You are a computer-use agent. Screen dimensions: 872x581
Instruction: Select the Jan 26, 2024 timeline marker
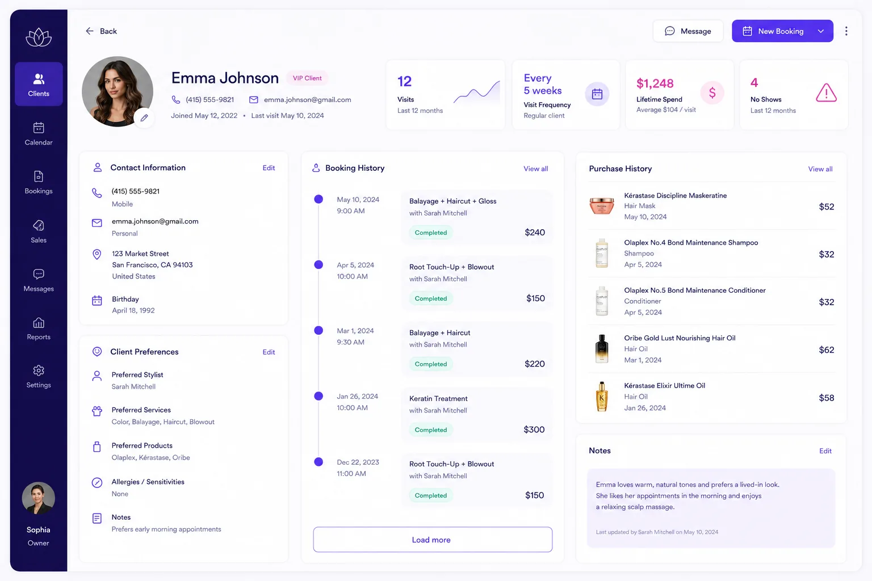(x=318, y=396)
